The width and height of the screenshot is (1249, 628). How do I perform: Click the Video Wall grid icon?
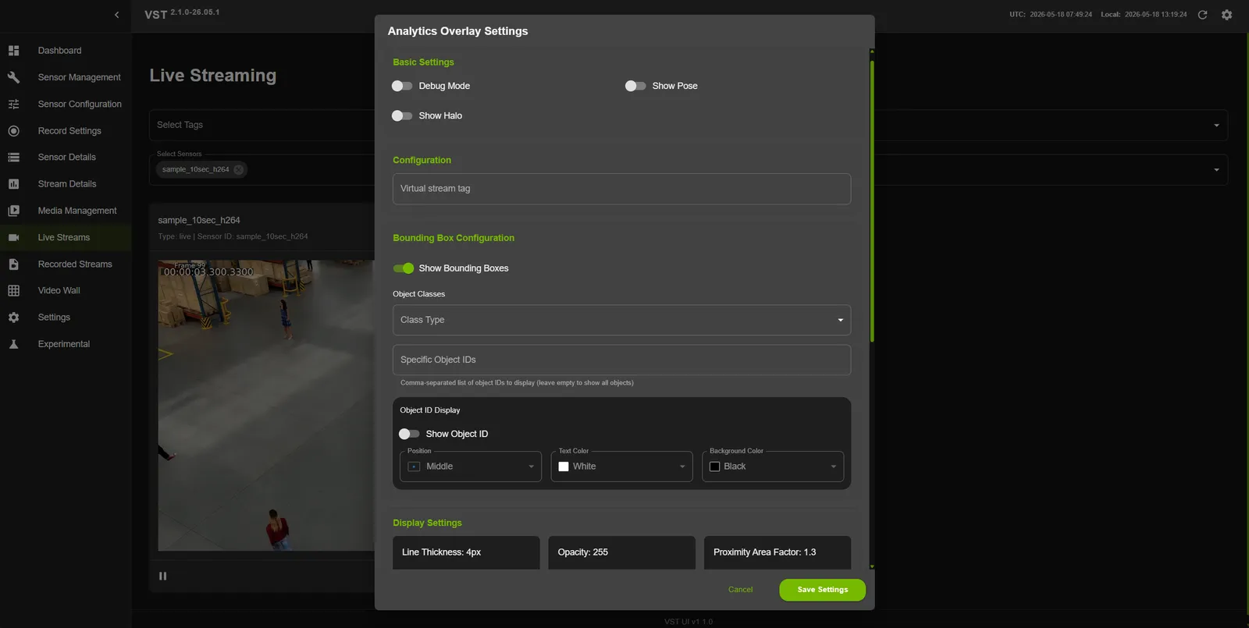(x=13, y=290)
